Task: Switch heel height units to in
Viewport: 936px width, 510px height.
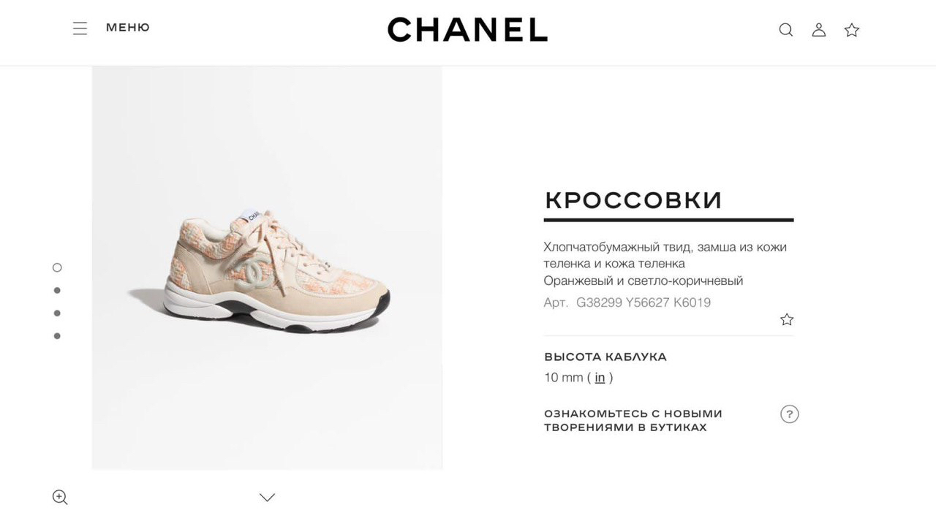Action: tap(600, 378)
